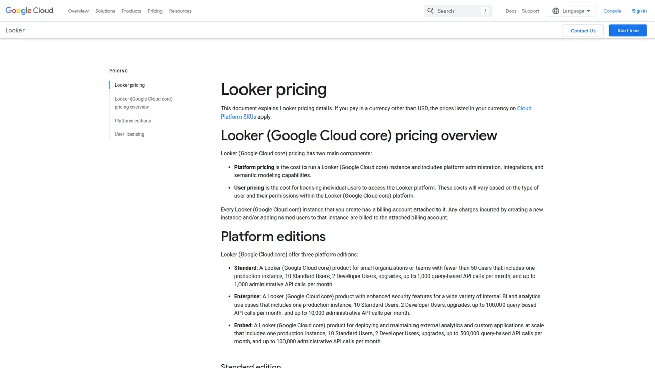Select User licensing in the sidebar
Image resolution: width=655 pixels, height=368 pixels.
129,134
